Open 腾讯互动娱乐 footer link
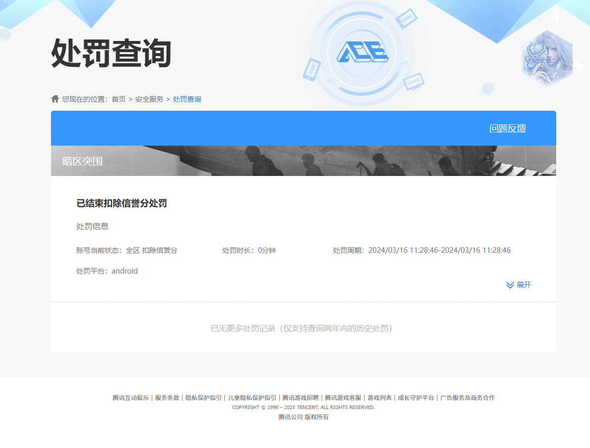This screenshot has width=590, height=448. [131, 398]
